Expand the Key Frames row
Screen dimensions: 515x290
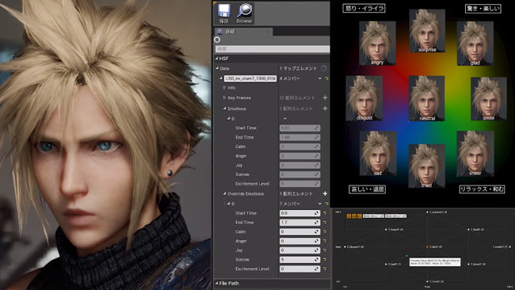[225, 97]
